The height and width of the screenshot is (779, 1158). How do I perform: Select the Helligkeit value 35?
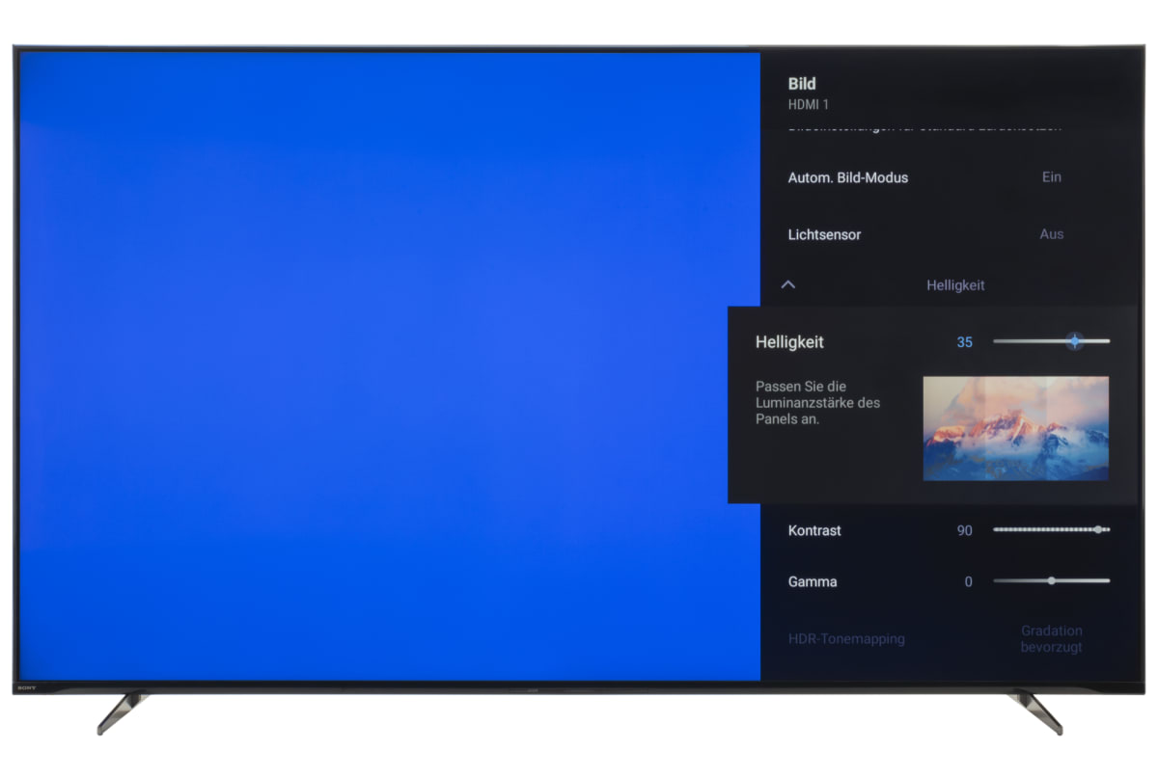click(964, 342)
